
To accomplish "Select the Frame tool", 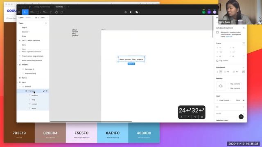I will [x=32, y=12].
